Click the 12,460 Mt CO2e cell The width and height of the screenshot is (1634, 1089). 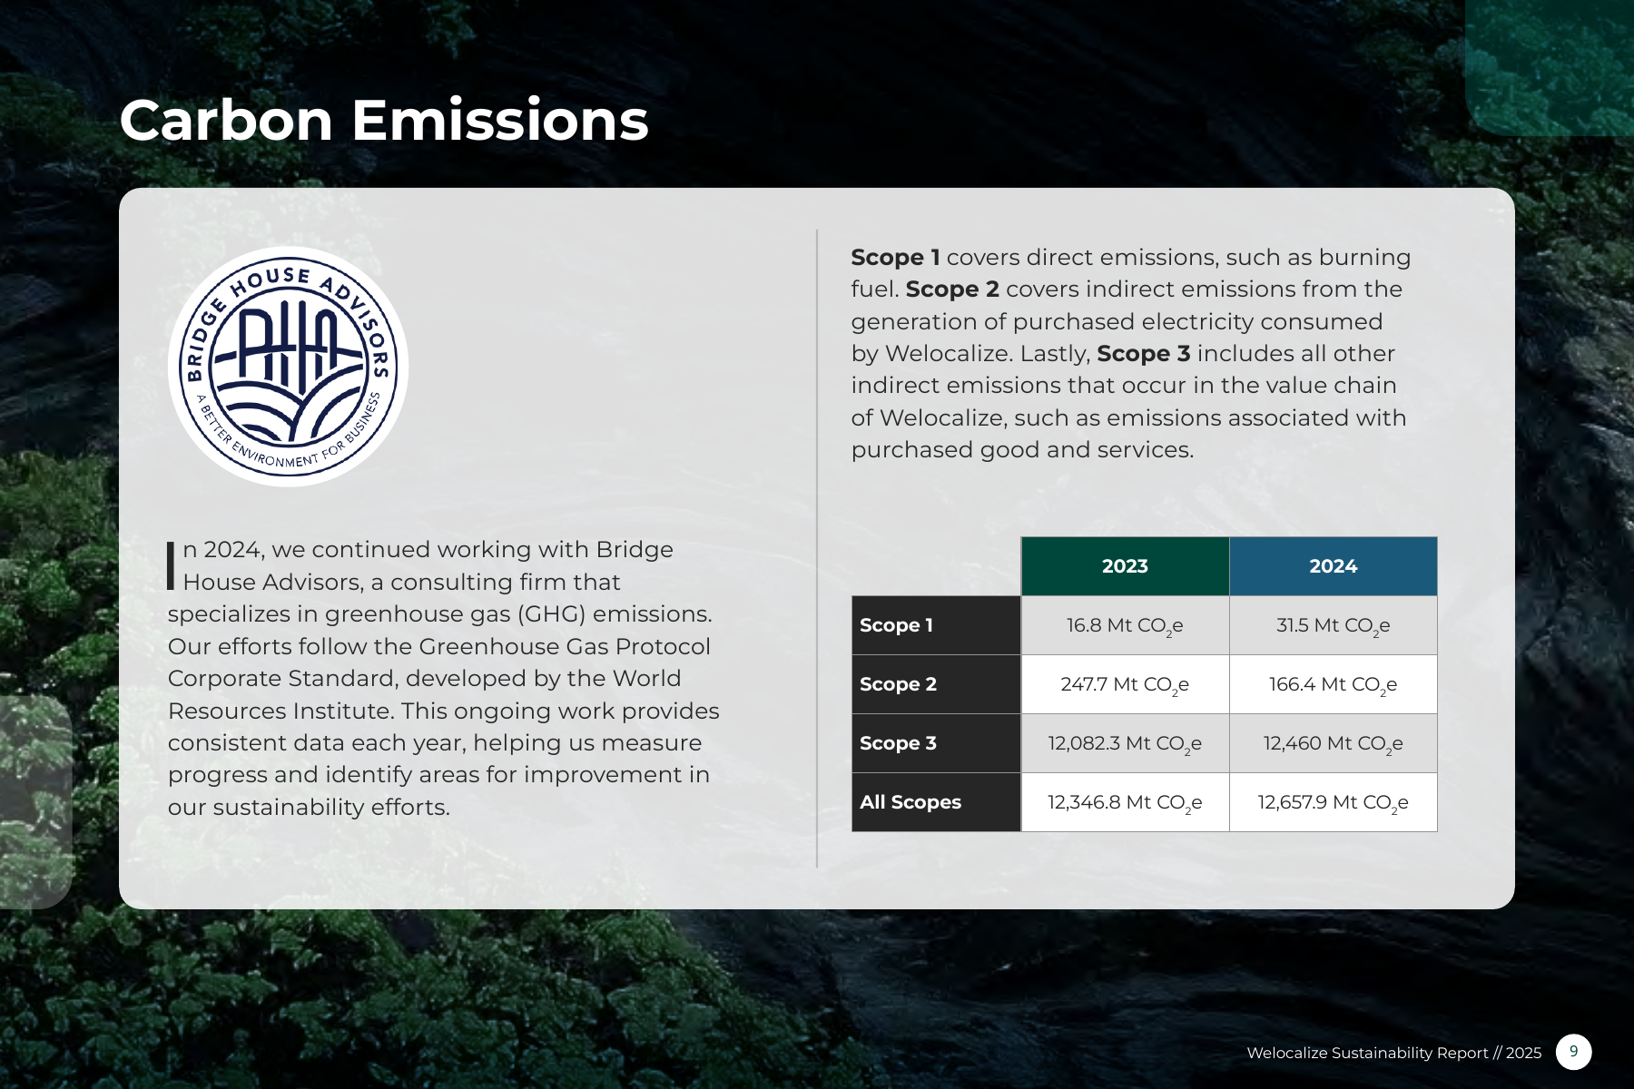(x=1333, y=743)
